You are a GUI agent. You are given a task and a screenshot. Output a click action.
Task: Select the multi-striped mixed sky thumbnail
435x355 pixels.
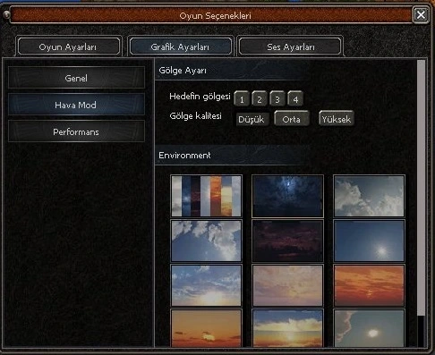[x=206, y=196]
